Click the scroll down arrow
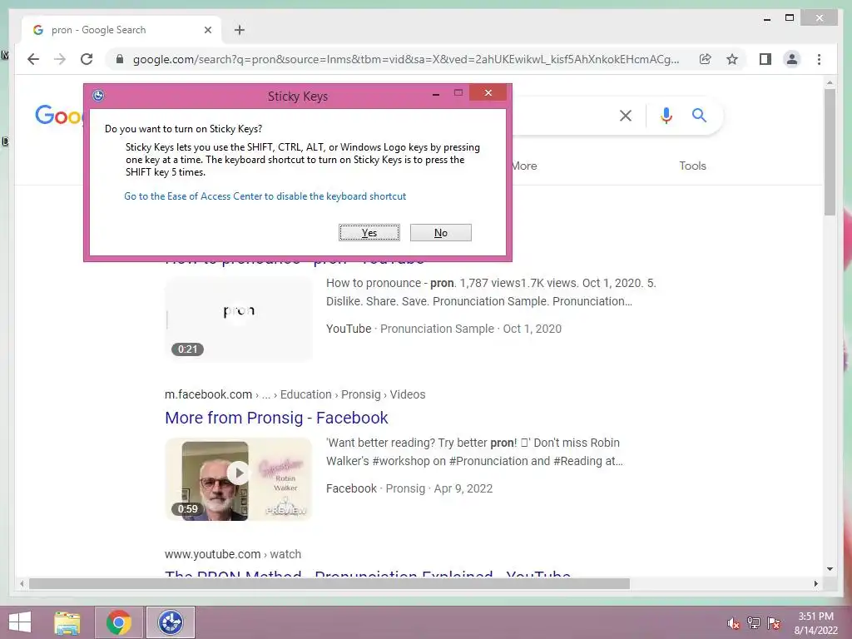This screenshot has width=852, height=639. click(830, 569)
